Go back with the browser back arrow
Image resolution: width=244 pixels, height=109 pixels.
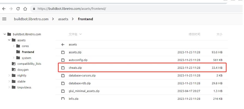click(4, 9)
